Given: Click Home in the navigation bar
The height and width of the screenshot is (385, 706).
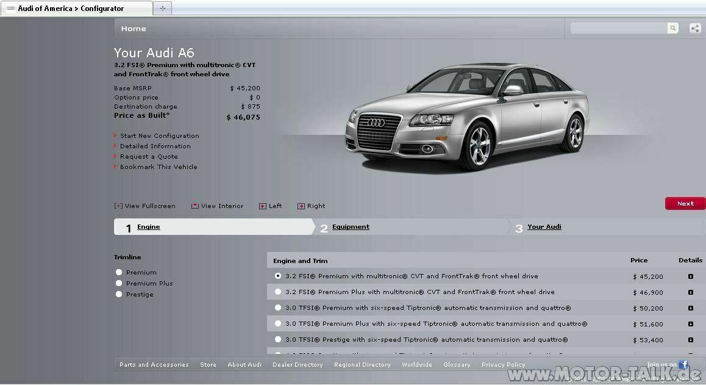Looking at the screenshot, I should click(134, 29).
